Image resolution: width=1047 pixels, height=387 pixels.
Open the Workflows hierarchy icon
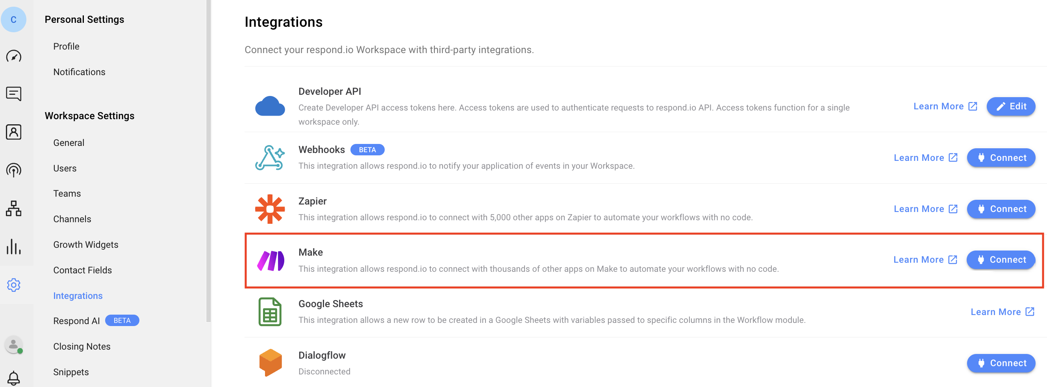pyautogui.click(x=13, y=208)
